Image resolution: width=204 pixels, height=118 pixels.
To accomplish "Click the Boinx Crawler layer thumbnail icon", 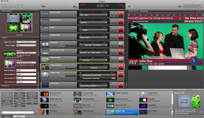I will pyautogui.click(x=45, y=14).
